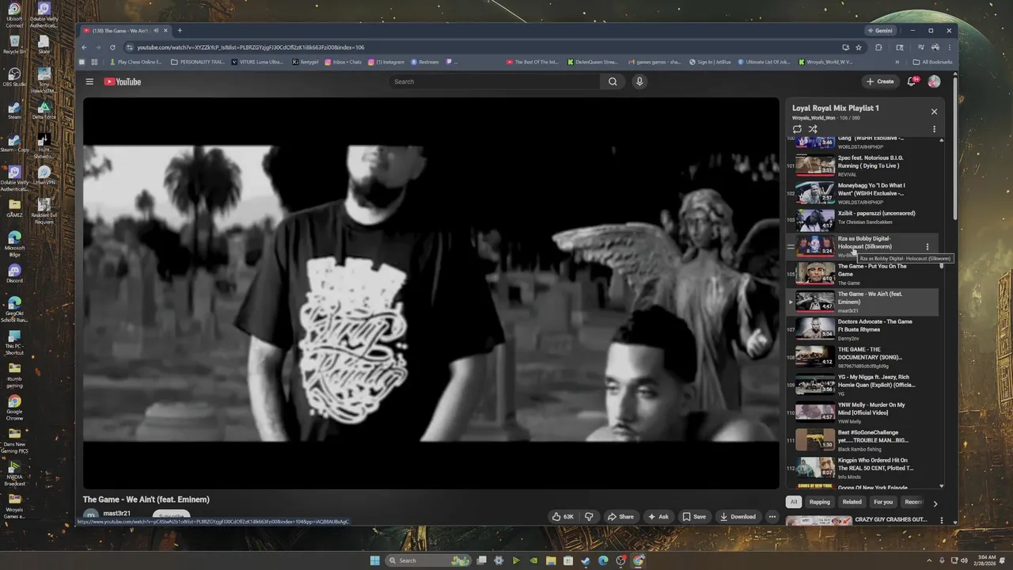Click the YouTube logo
The image size is (1013, 570).
click(123, 82)
